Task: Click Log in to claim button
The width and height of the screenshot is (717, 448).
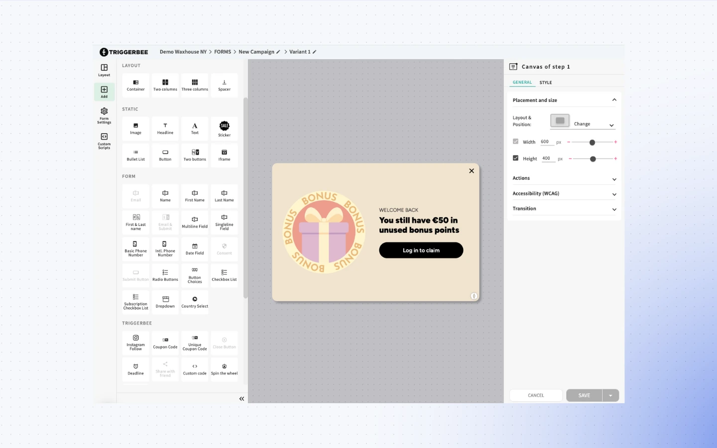Action: tap(421, 250)
